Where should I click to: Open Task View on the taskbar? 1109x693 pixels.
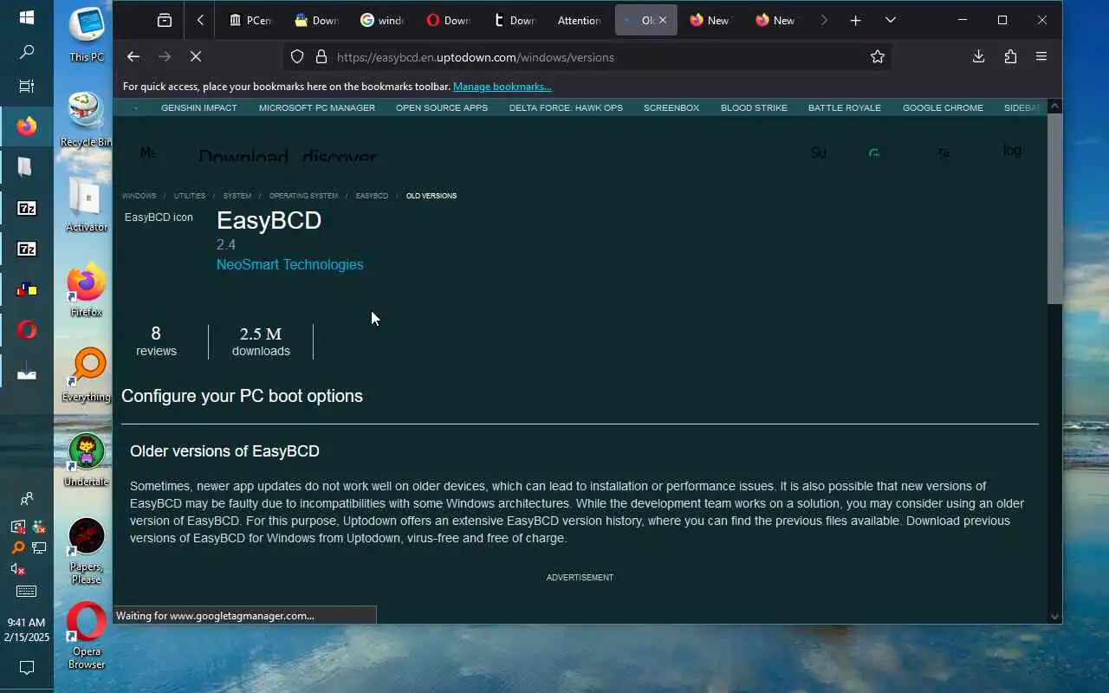click(x=27, y=87)
